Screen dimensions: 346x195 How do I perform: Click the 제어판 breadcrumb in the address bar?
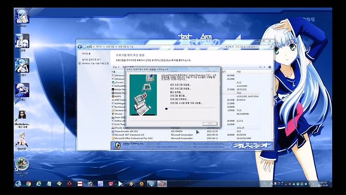pyautogui.click(x=99, y=47)
